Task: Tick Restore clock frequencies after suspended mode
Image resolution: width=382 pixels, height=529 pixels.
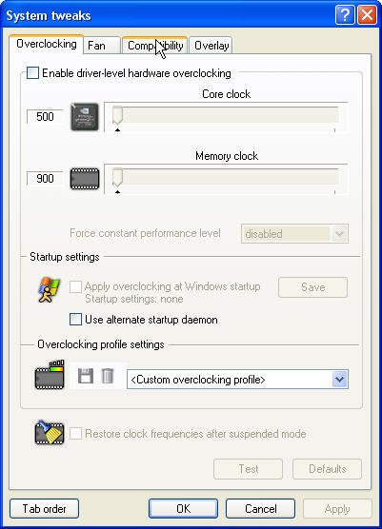Action: pyautogui.click(x=75, y=433)
